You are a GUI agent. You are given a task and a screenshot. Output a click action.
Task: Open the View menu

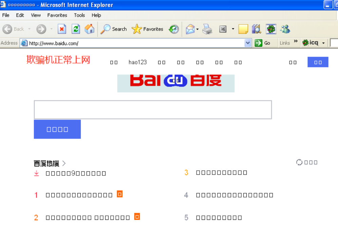pos(36,15)
